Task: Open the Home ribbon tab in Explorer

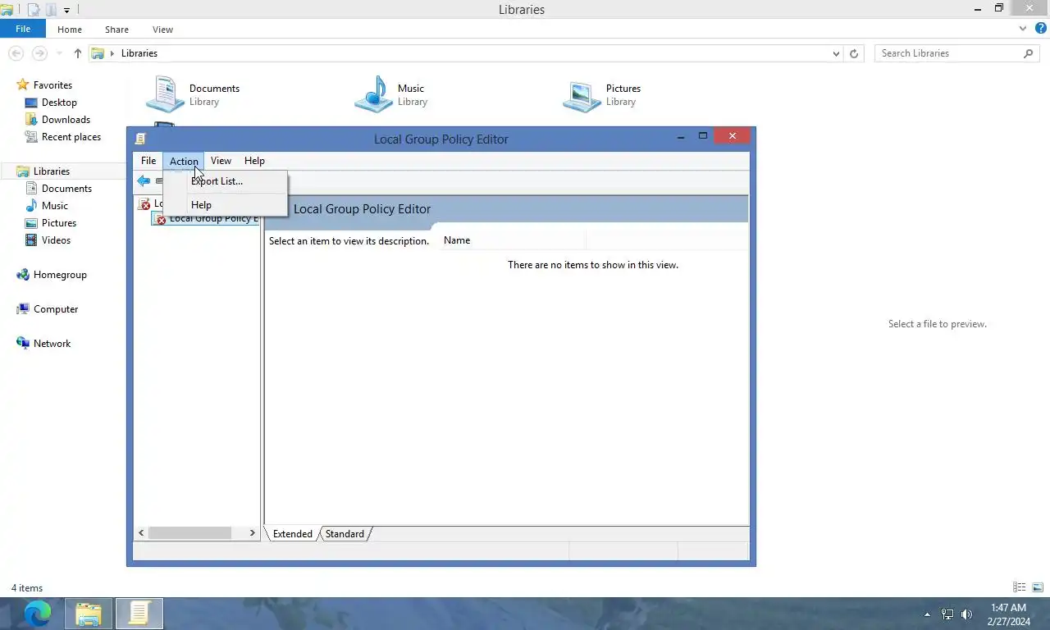Action: tap(70, 30)
